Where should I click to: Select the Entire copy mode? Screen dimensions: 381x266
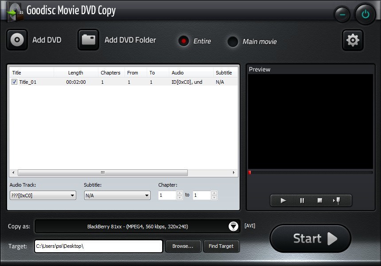[183, 41]
